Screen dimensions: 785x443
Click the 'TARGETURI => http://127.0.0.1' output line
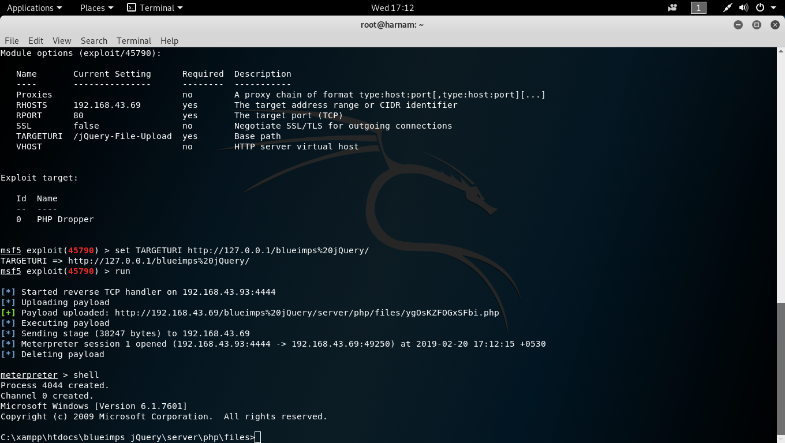(x=125, y=261)
